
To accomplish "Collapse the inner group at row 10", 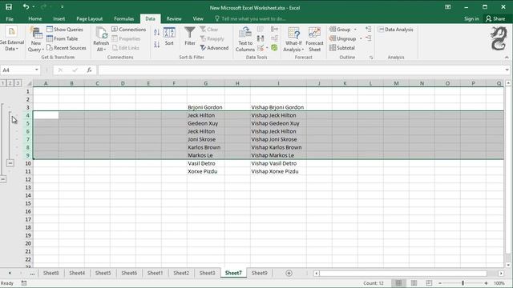I will click(10, 163).
